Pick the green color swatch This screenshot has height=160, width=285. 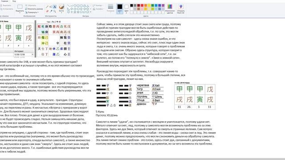click(152, 5)
